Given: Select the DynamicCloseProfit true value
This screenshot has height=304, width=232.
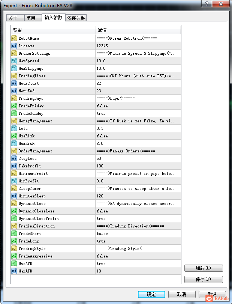Looking at the screenshot, I should [x=101, y=219].
